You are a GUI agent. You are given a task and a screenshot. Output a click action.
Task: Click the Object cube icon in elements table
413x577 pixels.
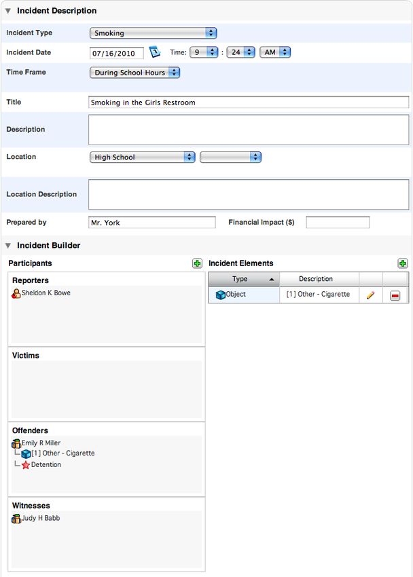pos(221,295)
